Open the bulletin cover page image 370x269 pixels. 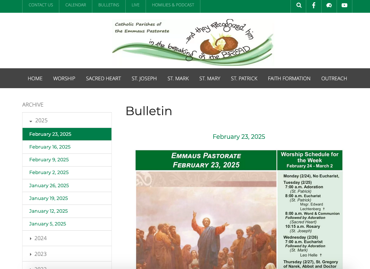pyautogui.click(x=239, y=210)
